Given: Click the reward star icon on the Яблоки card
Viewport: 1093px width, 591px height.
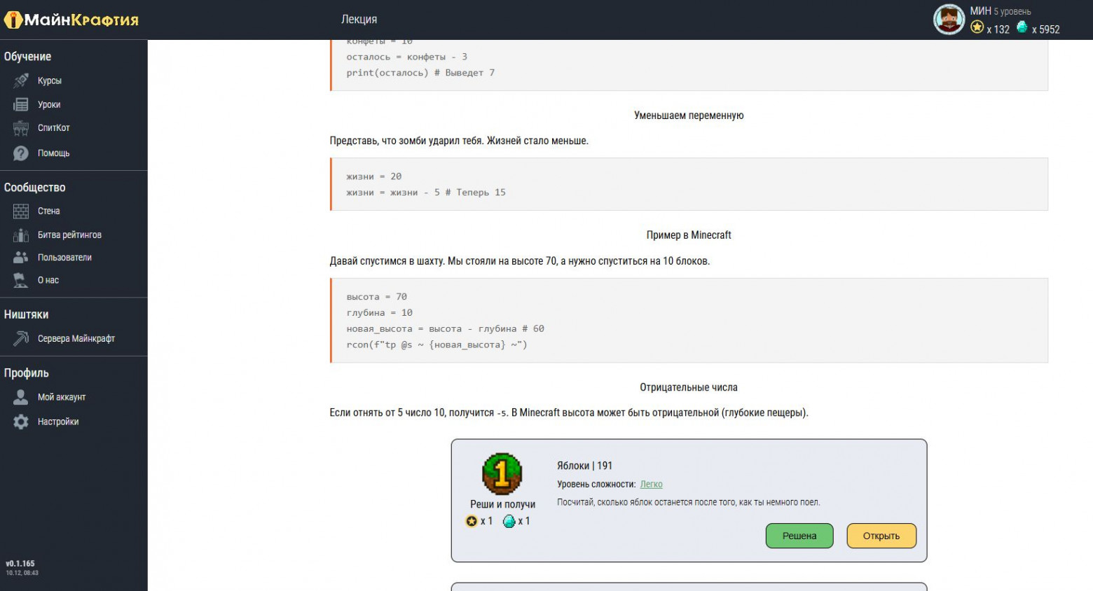Looking at the screenshot, I should pyautogui.click(x=472, y=520).
